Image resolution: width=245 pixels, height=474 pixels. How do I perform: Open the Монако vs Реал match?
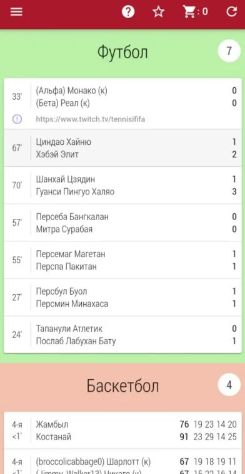(x=122, y=103)
